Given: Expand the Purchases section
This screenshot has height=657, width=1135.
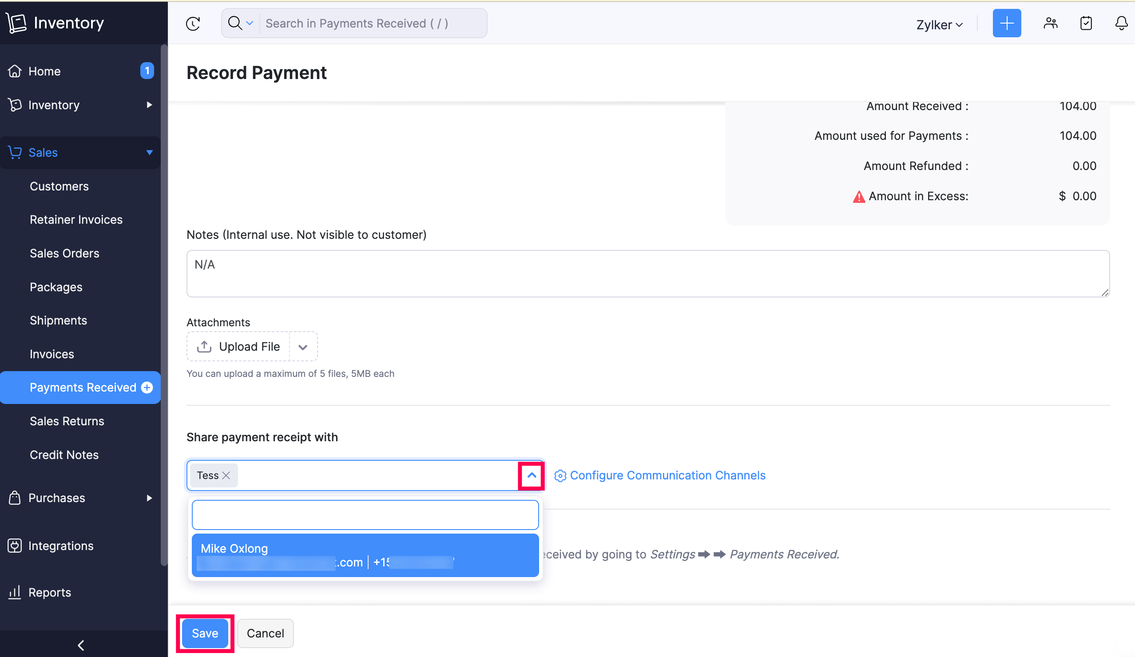Looking at the screenshot, I should click(x=150, y=498).
